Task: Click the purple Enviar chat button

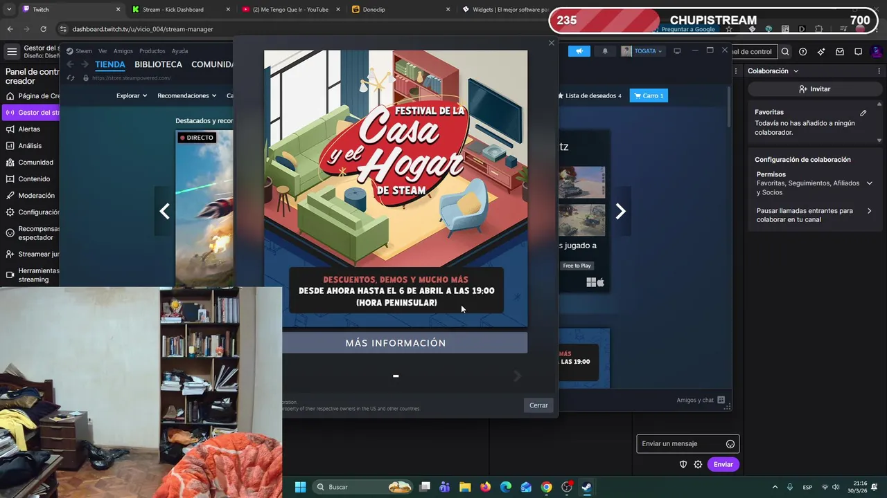Action: (x=723, y=465)
